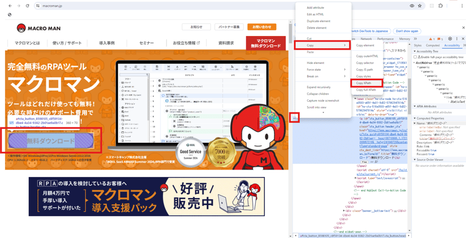Switch to the Performance DevTools tab

pyautogui.click(x=385, y=39)
